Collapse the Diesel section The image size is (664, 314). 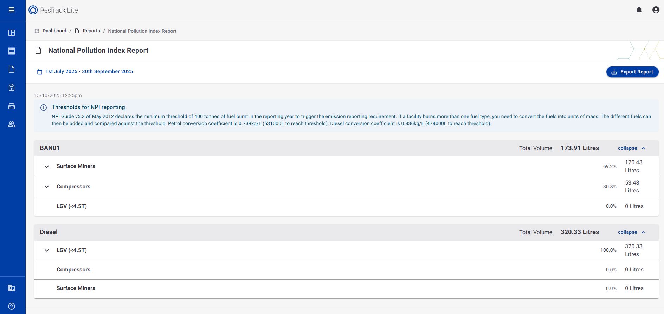(x=632, y=232)
